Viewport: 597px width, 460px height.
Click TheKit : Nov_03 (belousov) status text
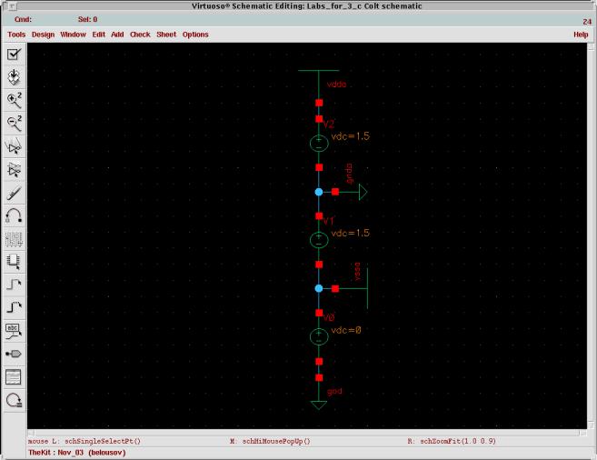77,453
